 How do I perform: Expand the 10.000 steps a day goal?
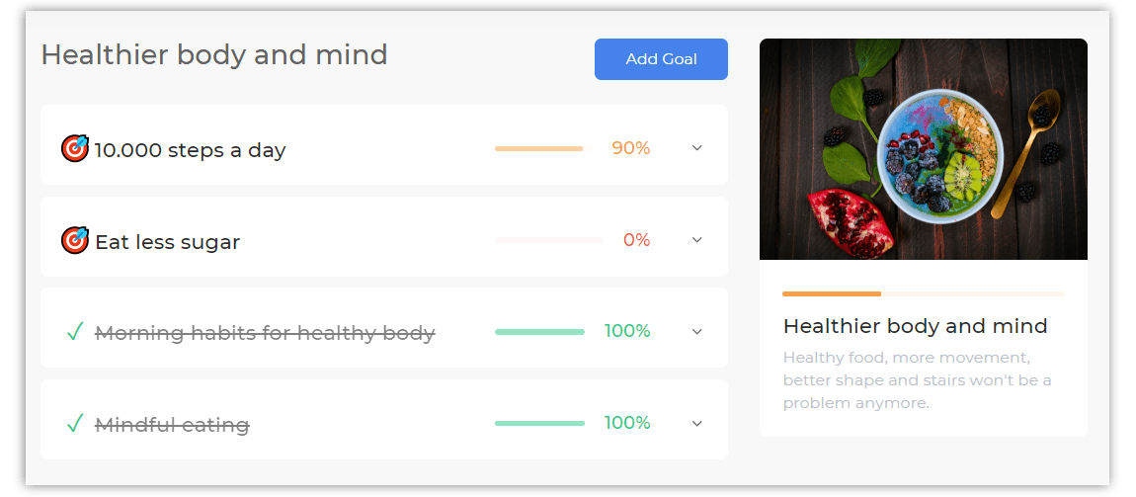pos(697,148)
